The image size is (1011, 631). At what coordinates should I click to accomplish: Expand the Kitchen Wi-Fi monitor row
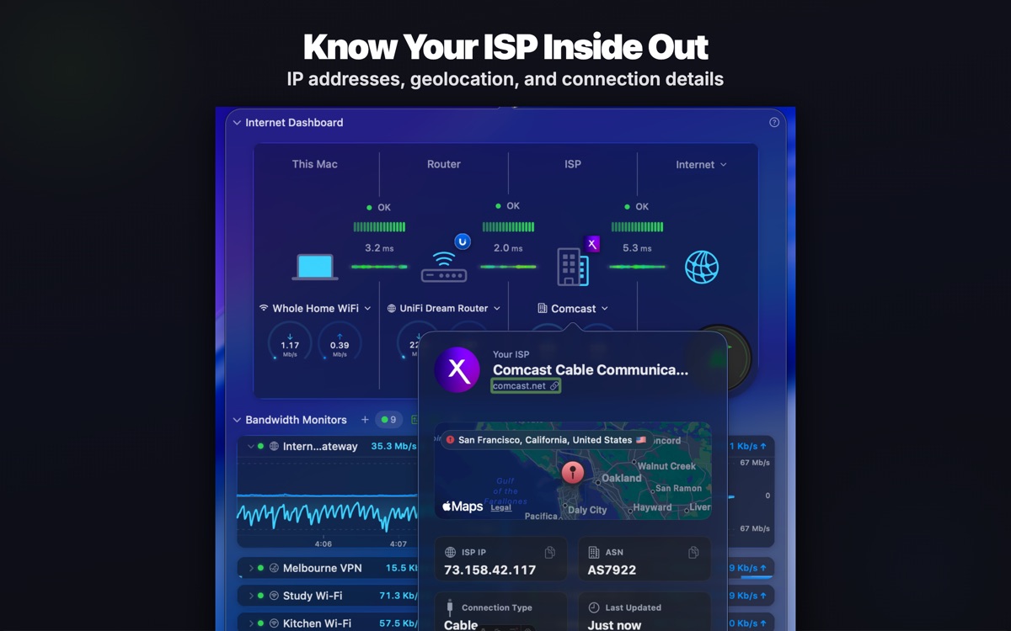(250, 623)
